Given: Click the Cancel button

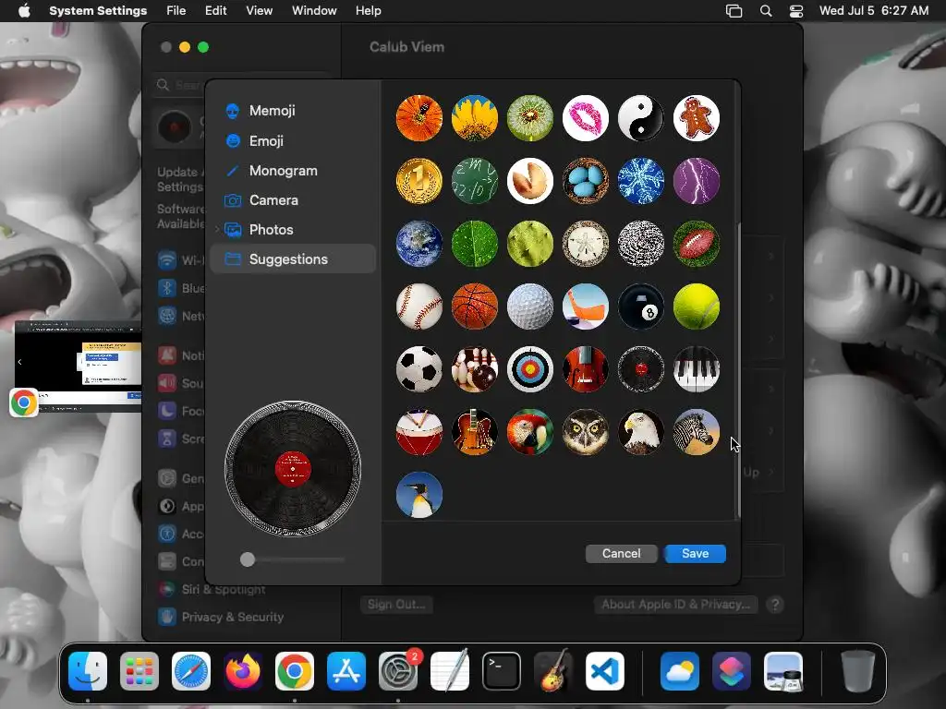Looking at the screenshot, I should pos(622,554).
